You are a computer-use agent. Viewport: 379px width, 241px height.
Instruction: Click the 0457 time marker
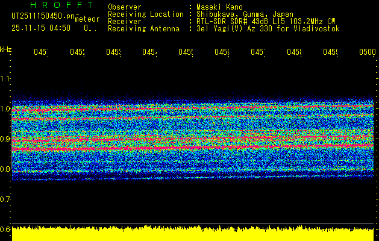point(258,52)
